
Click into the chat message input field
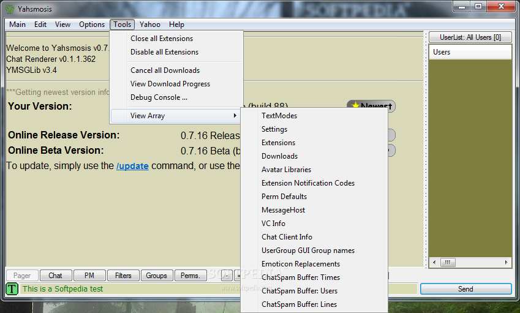[x=130, y=288]
